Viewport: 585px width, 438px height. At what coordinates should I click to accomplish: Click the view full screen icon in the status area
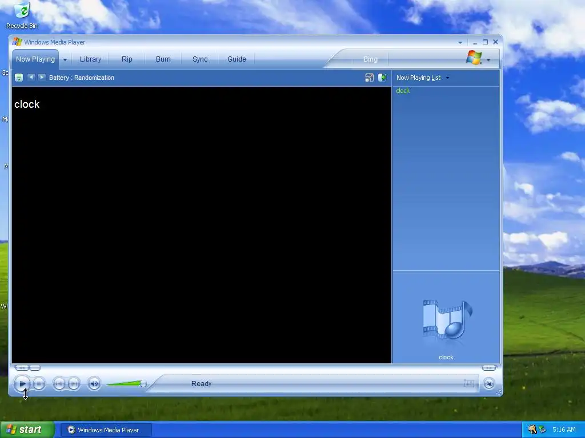coord(468,383)
